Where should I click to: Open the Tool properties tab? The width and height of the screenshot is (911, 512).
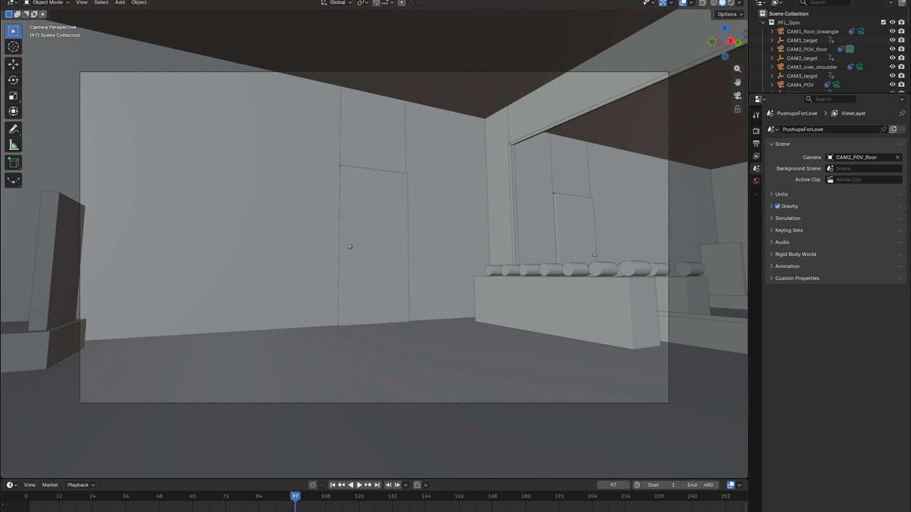756,115
